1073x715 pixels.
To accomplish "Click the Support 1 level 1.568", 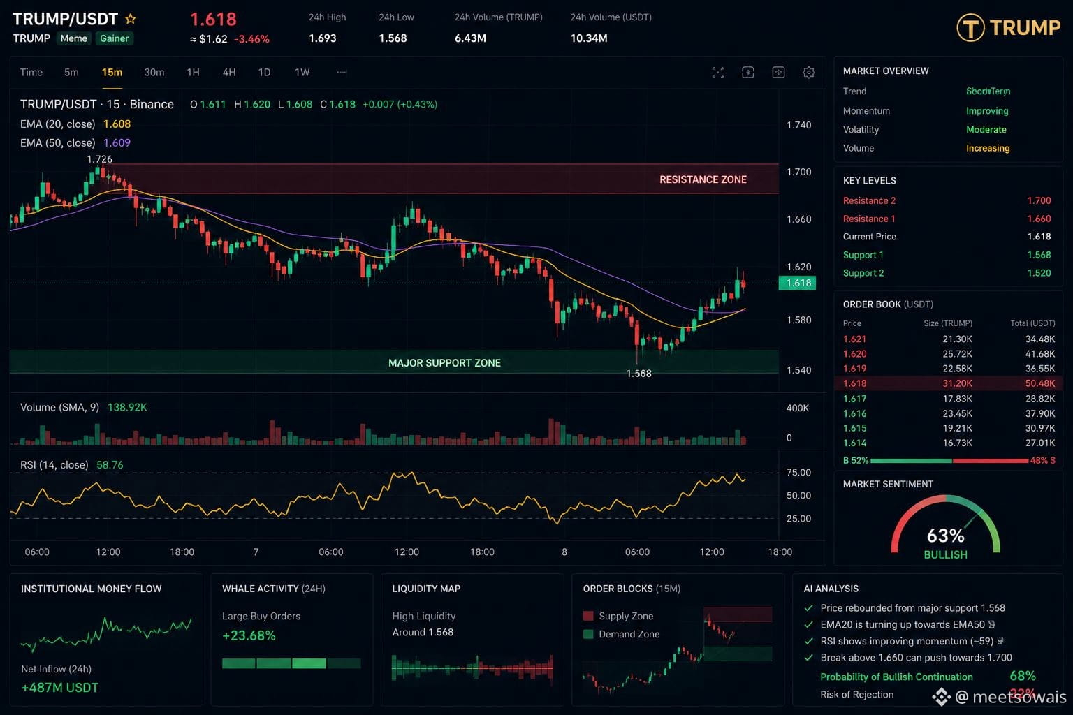I will pos(1039,255).
